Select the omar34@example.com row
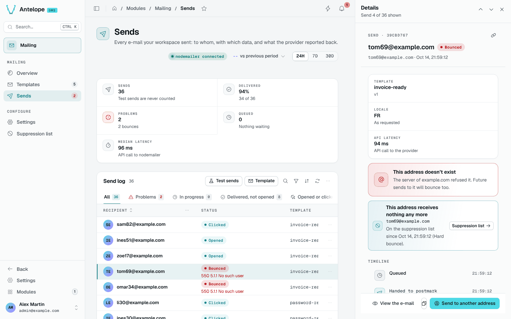511x319 pixels. (x=217, y=287)
